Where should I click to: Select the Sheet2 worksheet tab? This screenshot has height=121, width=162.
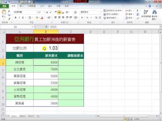tap(23, 116)
